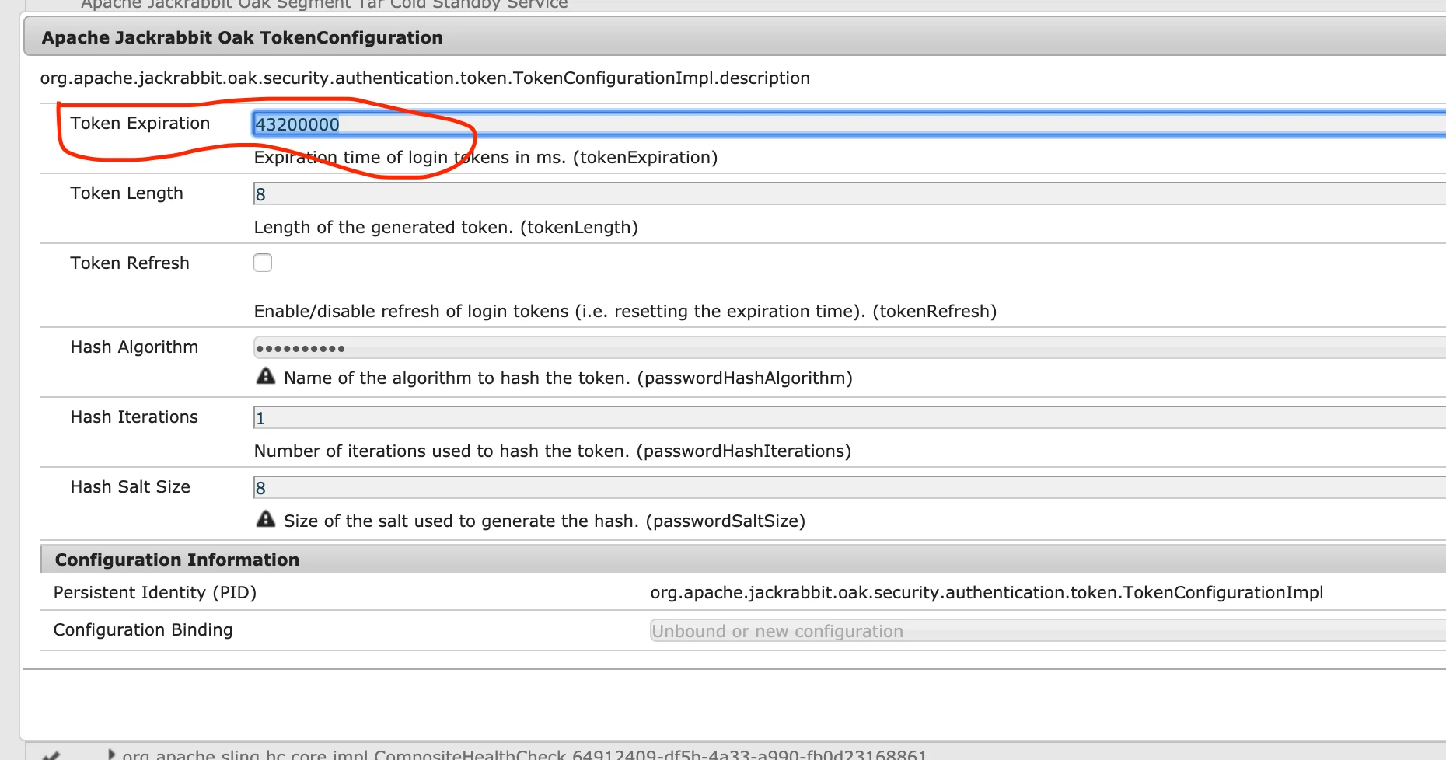Click the Hash Iterations input field
The height and width of the screenshot is (760, 1446).
click(849, 417)
